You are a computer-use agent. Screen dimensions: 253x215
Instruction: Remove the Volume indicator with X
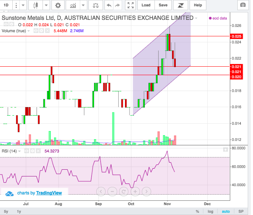click(x=47, y=31)
